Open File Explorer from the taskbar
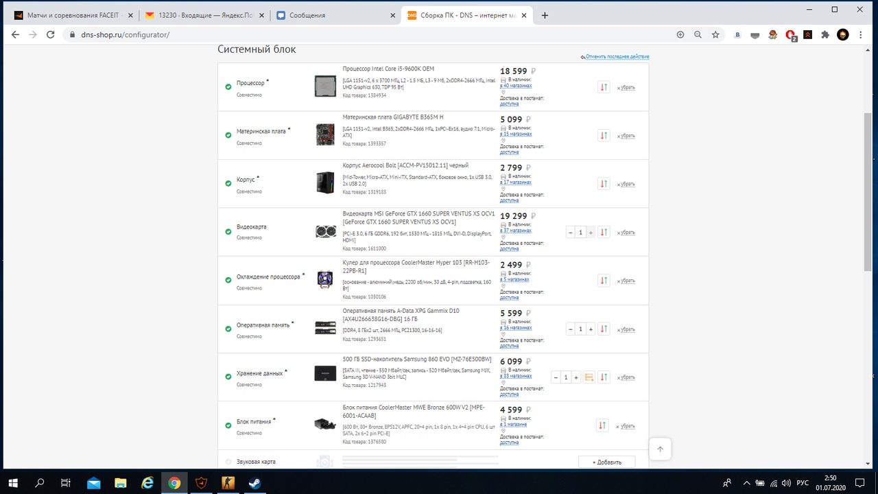Viewport: 878px width, 494px height. coord(120,482)
